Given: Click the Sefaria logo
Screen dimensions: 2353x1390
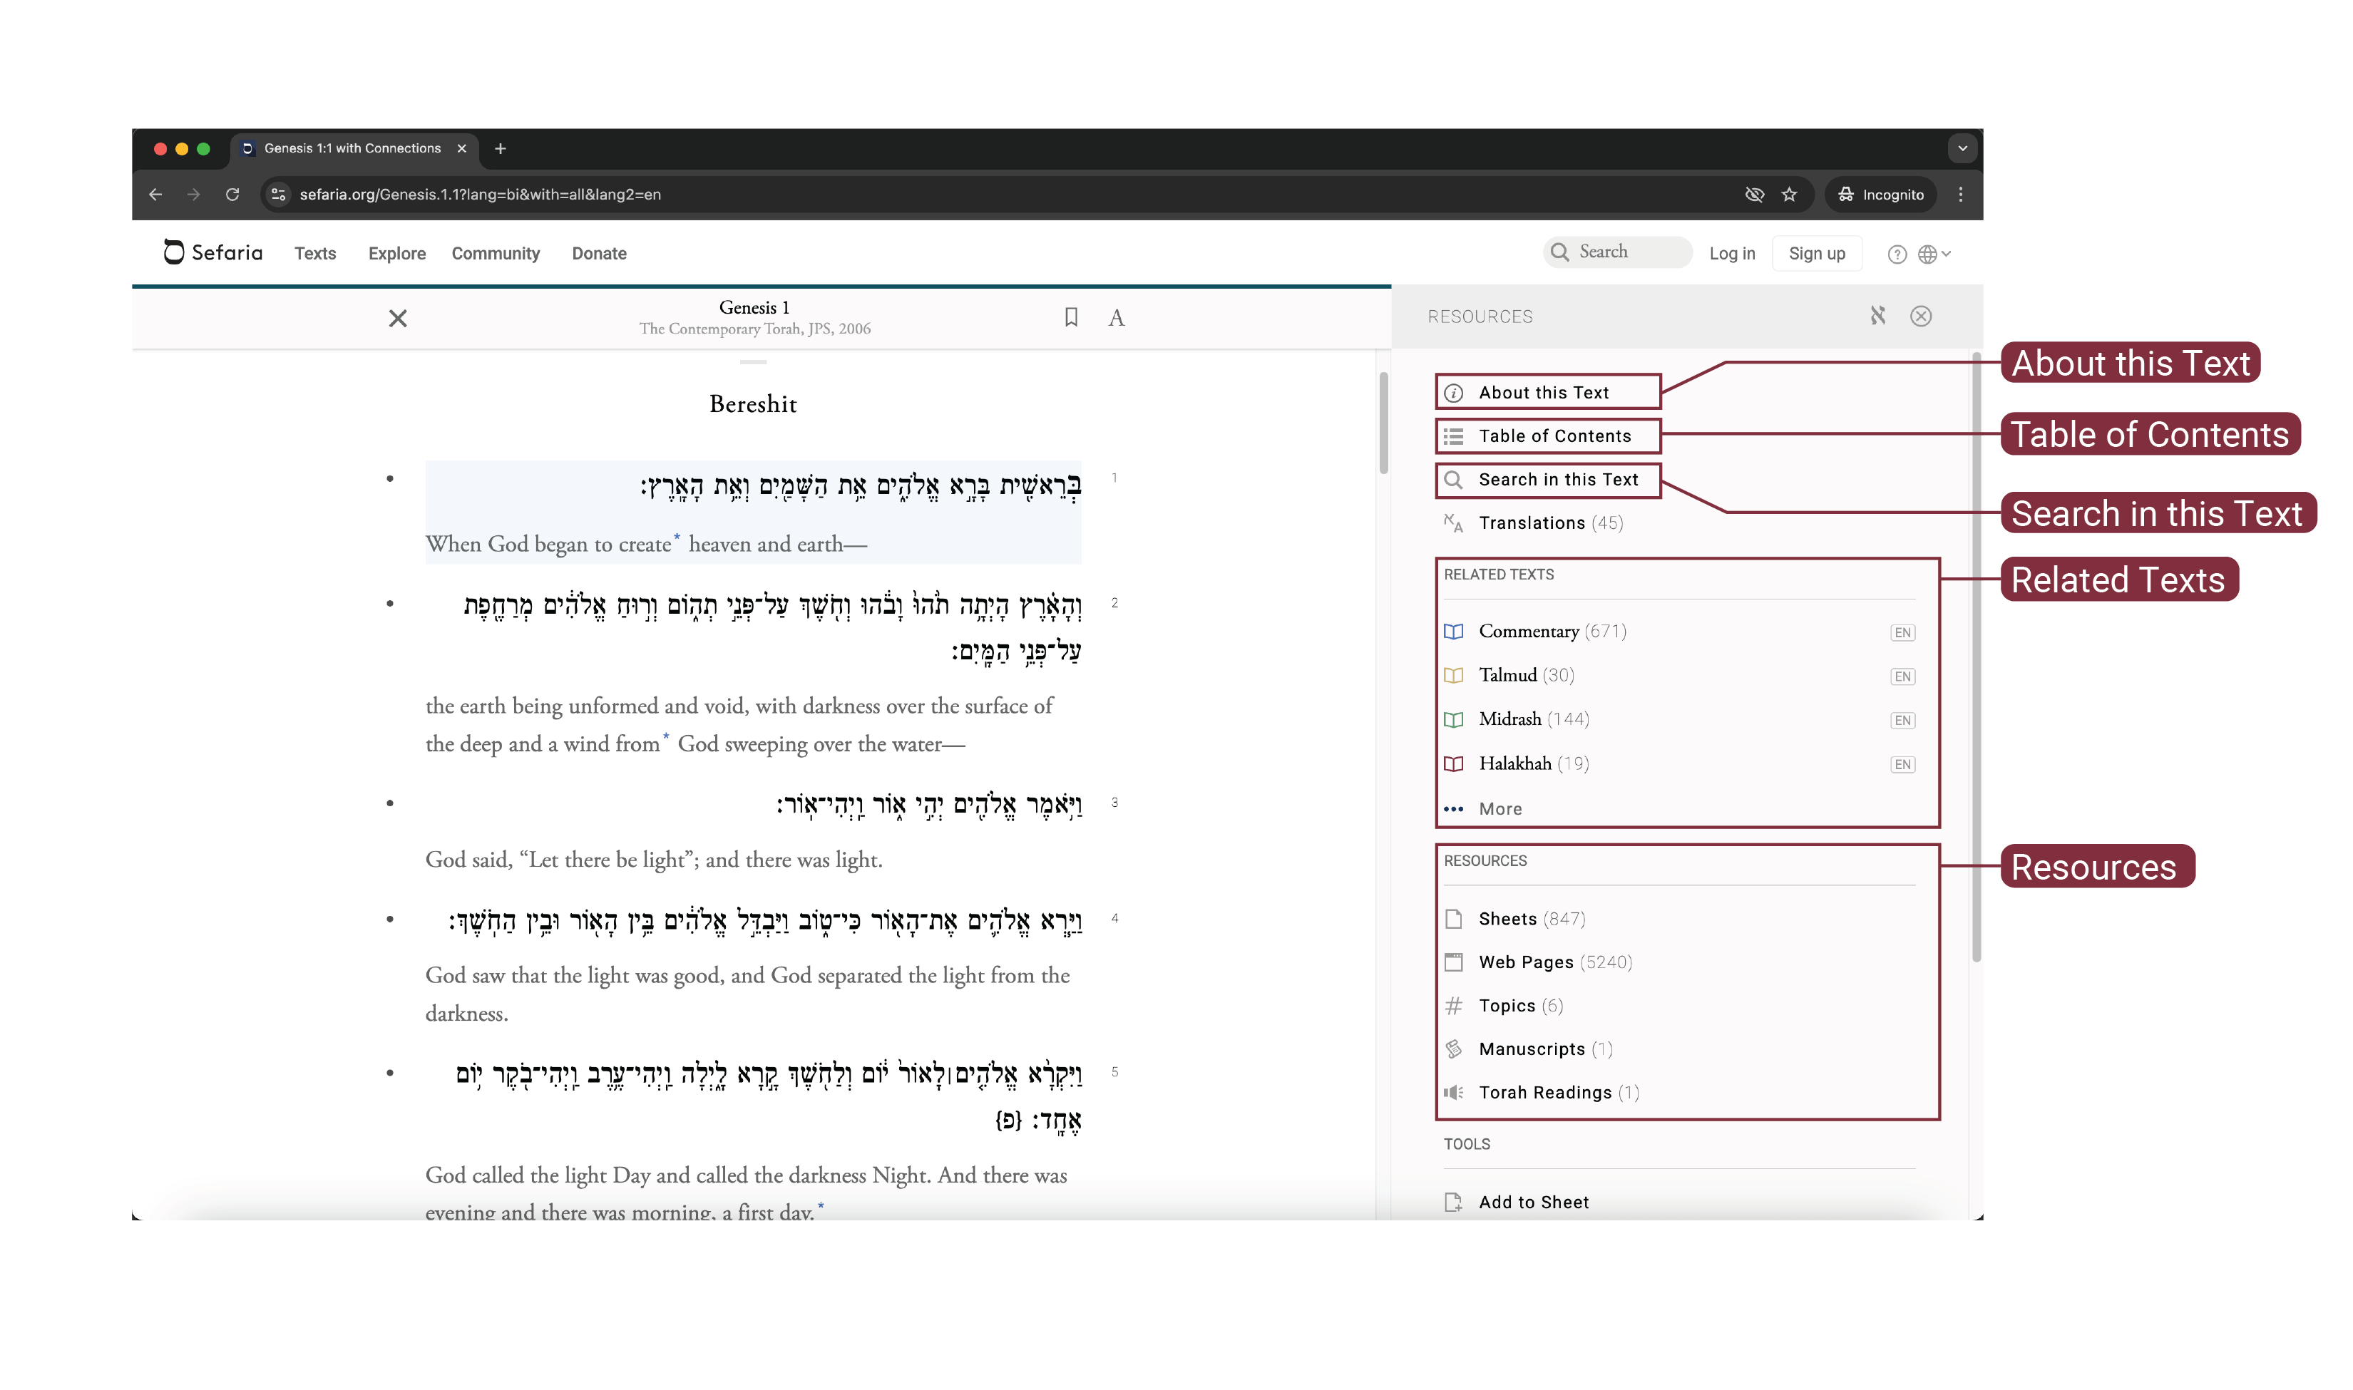Looking at the screenshot, I should click(x=212, y=252).
